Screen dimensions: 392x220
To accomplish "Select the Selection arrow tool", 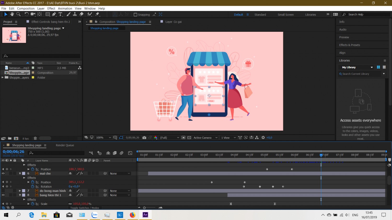I will click(x=6, y=14).
